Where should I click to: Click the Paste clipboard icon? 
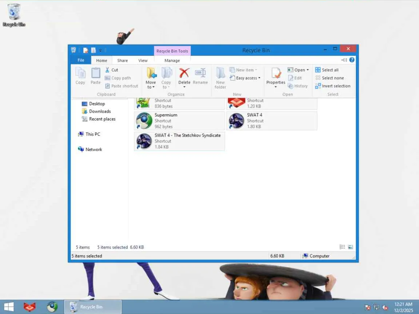pyautogui.click(x=95, y=76)
